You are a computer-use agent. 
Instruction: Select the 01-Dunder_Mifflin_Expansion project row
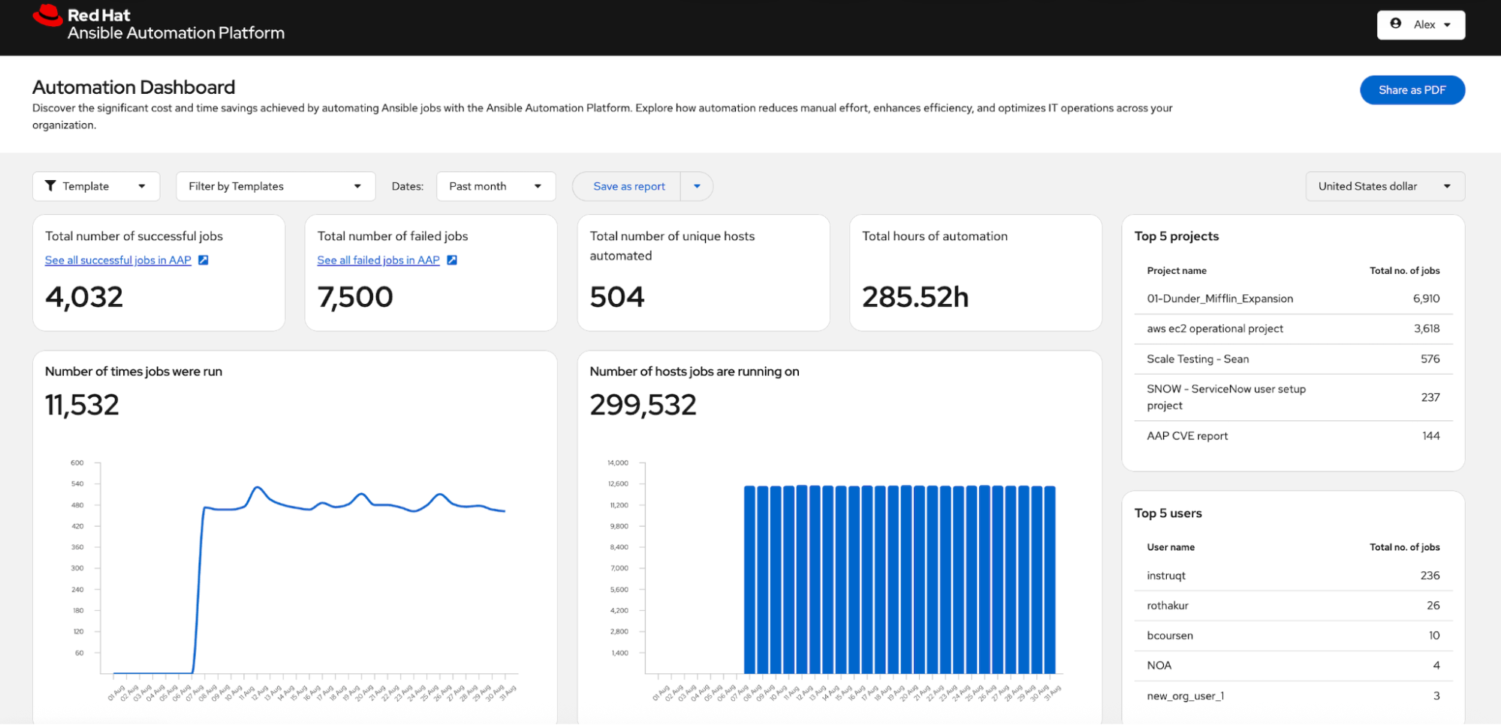(x=1292, y=299)
